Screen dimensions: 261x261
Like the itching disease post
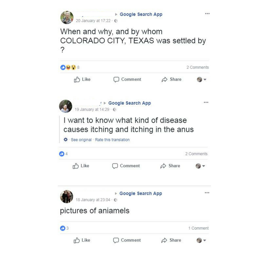[x=81, y=166]
